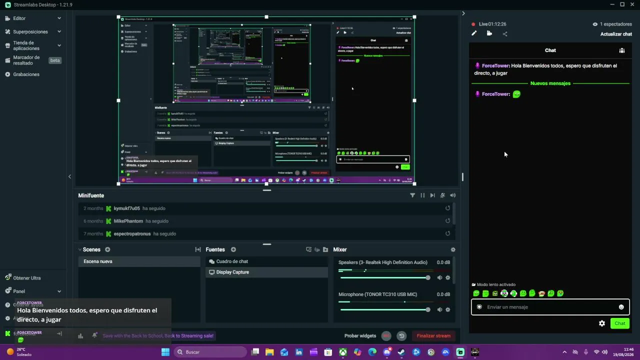
Task: Open the chat identity shield icon
Action: point(479,307)
